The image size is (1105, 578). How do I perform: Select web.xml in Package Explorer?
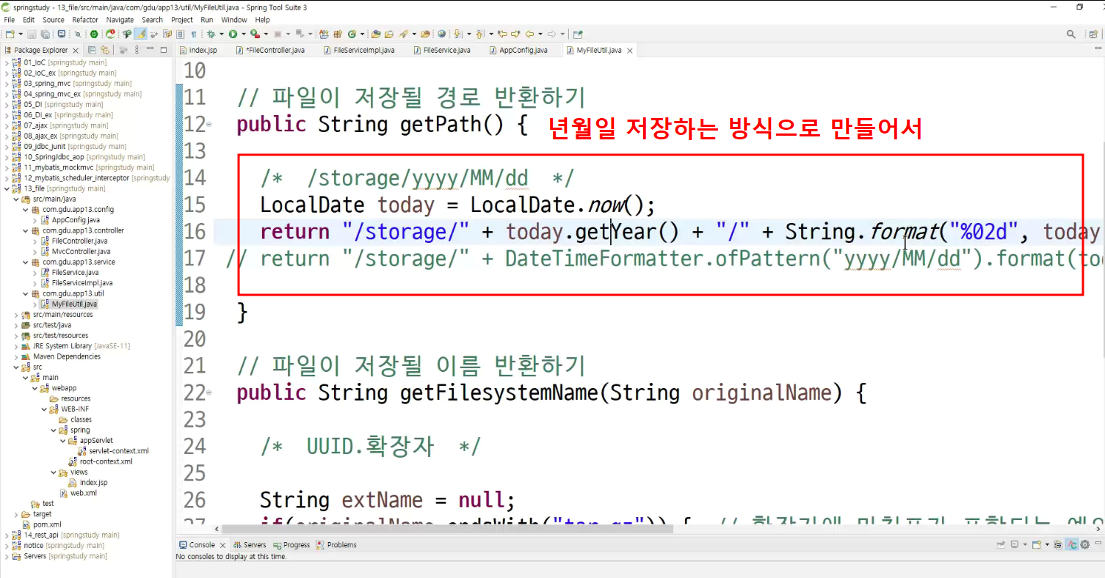[x=78, y=493]
